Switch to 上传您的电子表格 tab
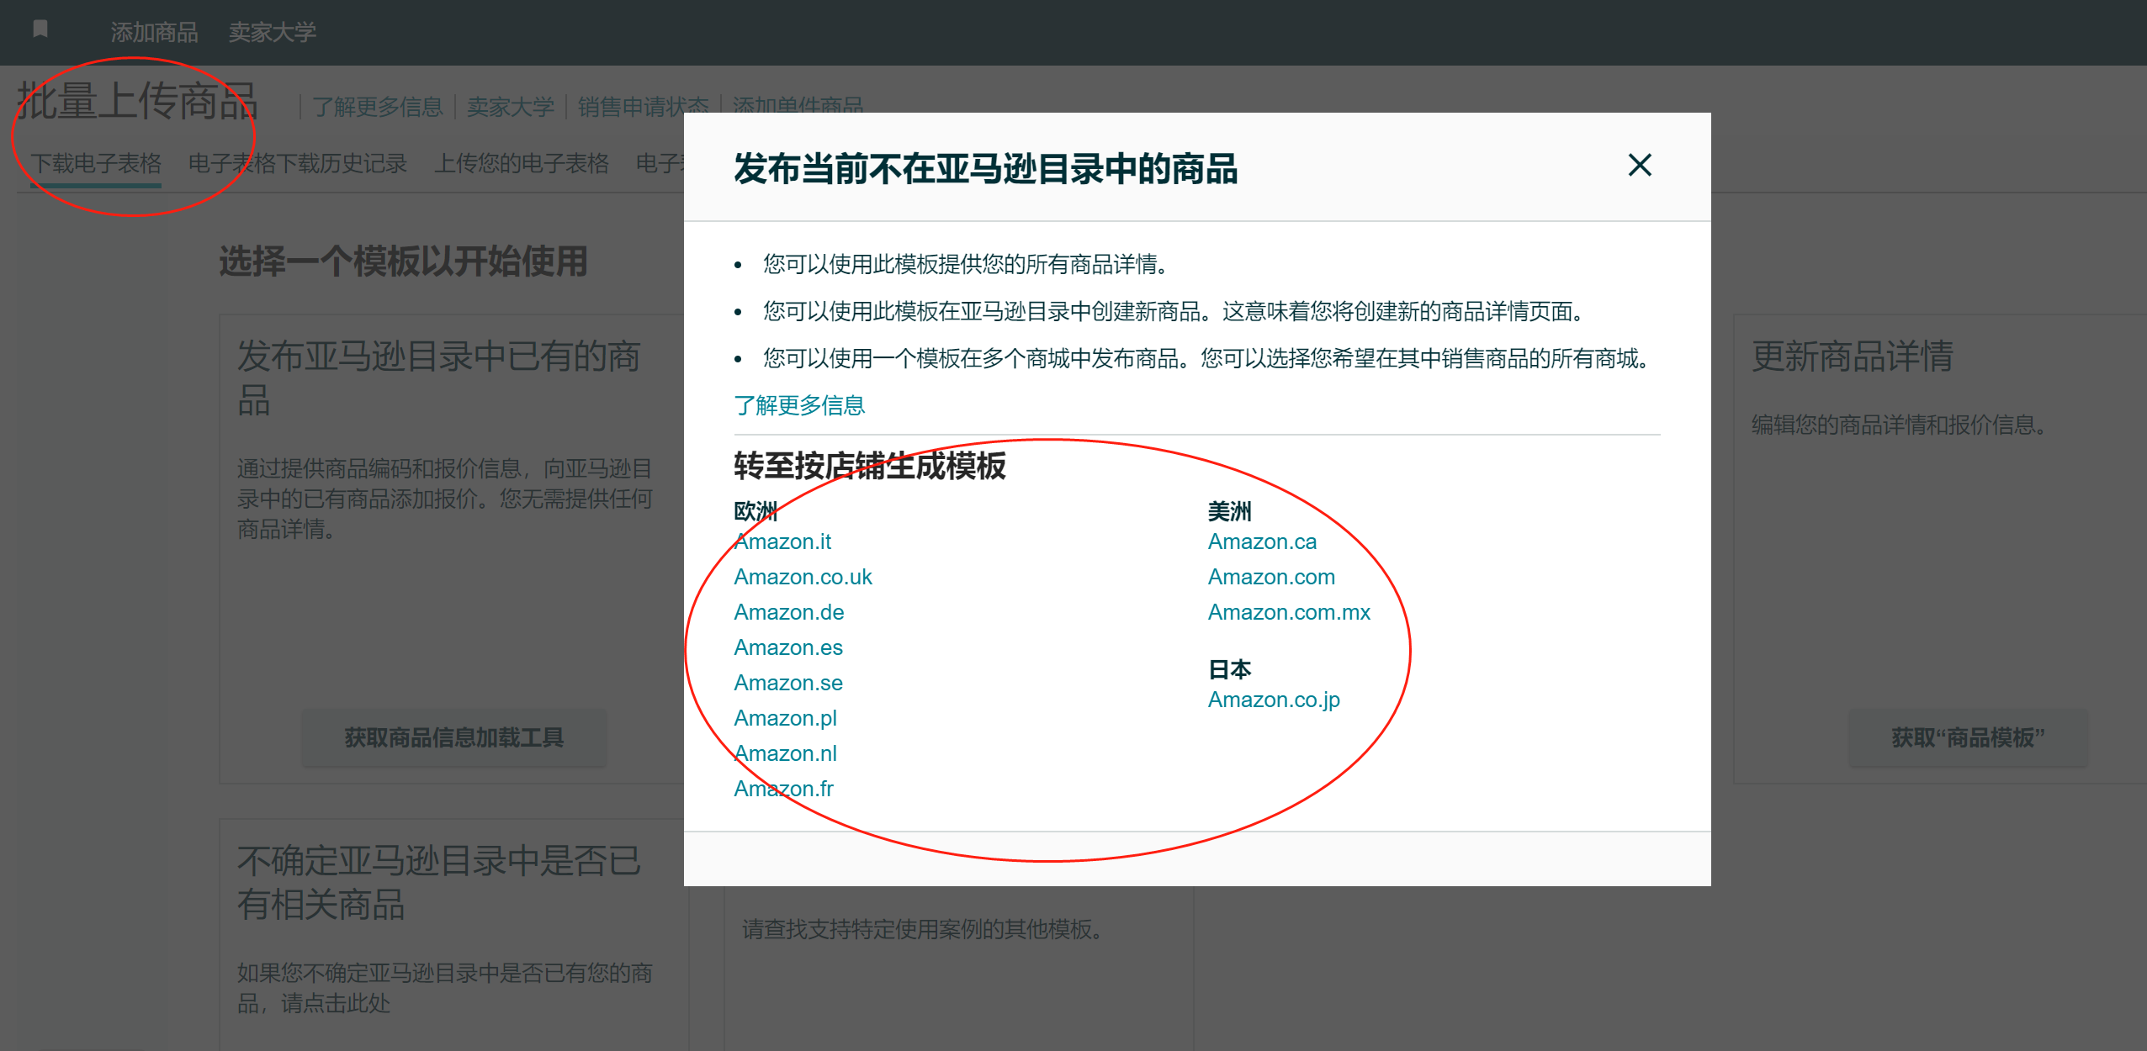Screen dimensions: 2147x1051 click(x=522, y=163)
